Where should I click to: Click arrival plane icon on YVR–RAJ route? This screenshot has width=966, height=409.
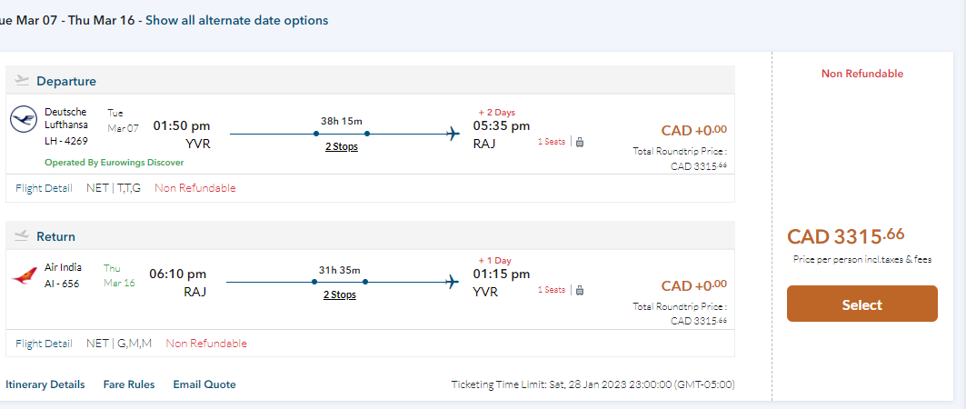click(453, 135)
